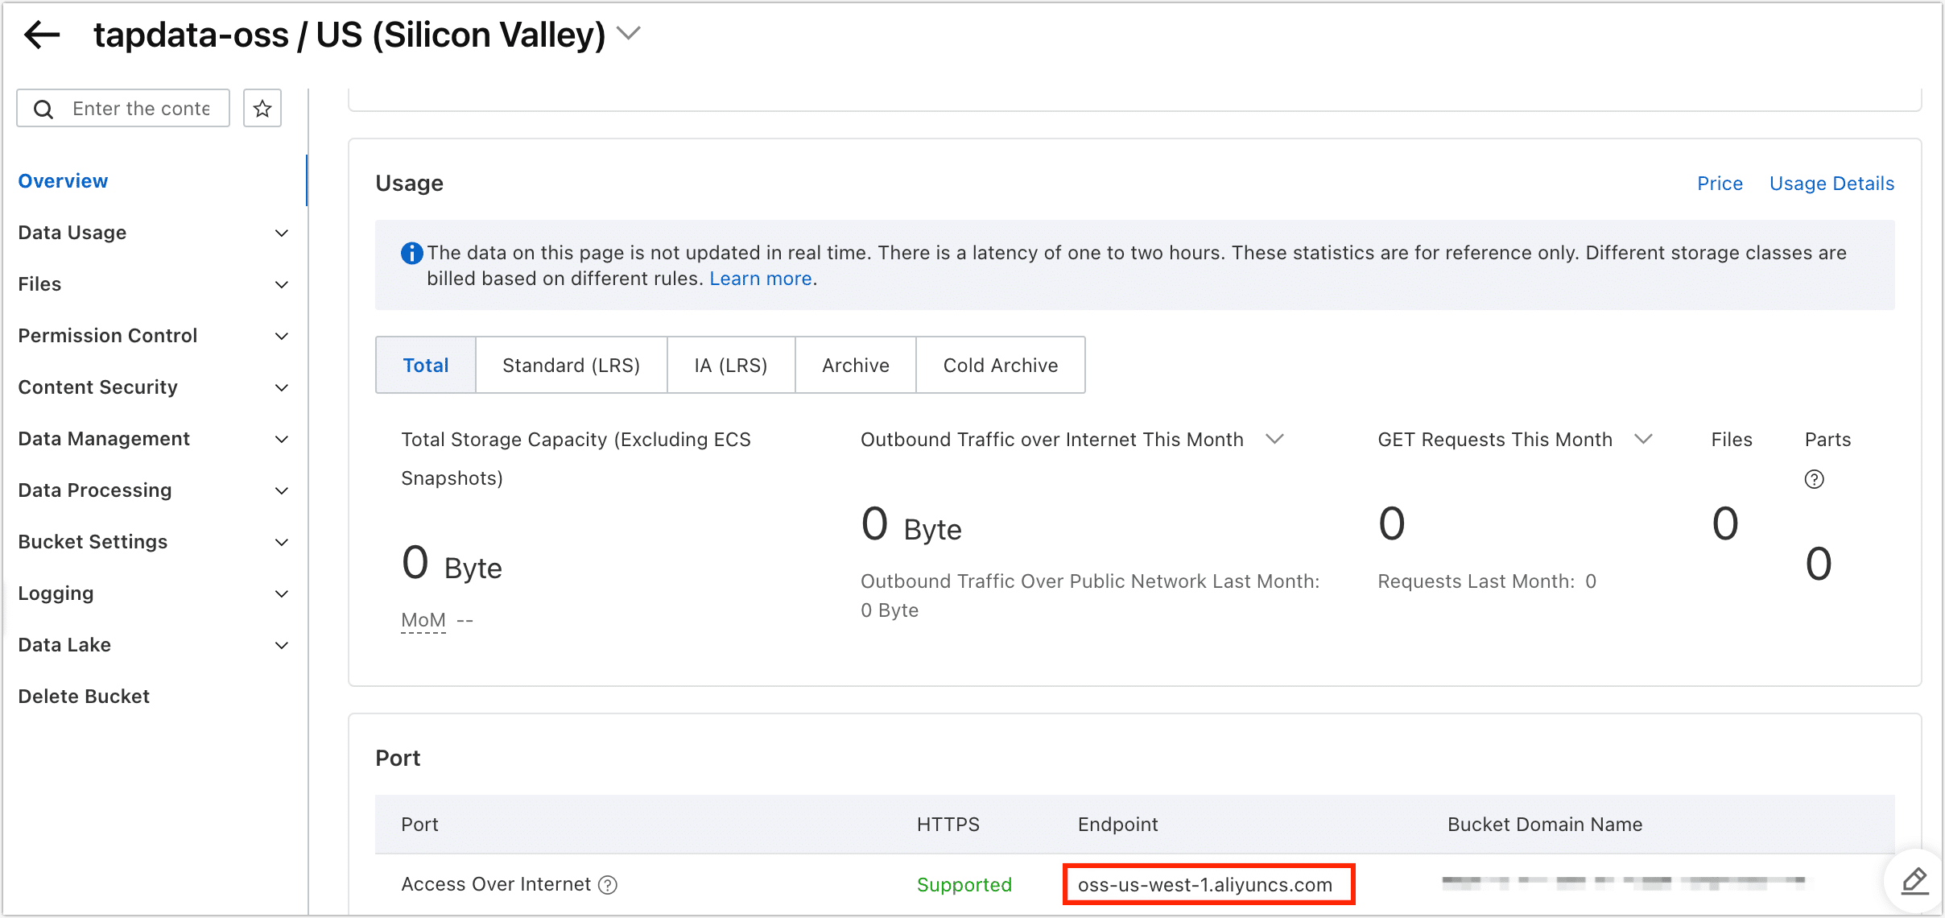This screenshot has width=1945, height=918.
Task: Open Delete Bucket in sidebar
Action: pyautogui.click(x=84, y=697)
